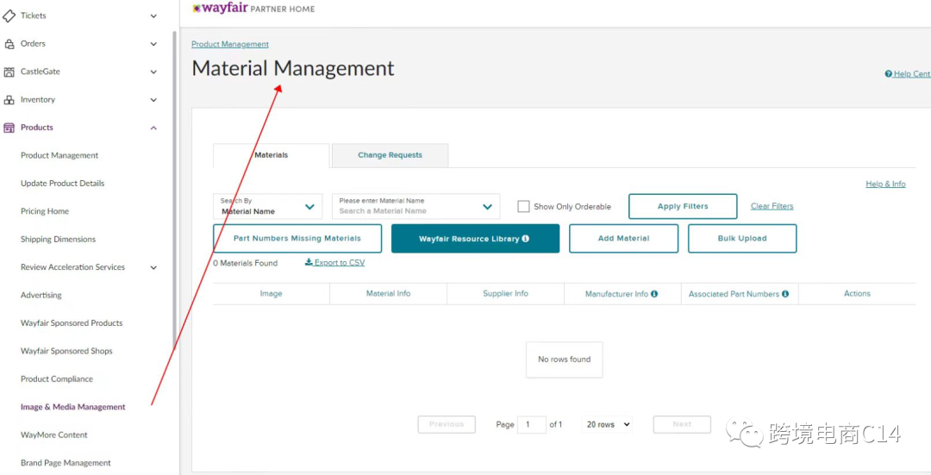Click info icon on Wayfair Resource Library button
Image resolution: width=931 pixels, height=475 pixels.
[526, 238]
